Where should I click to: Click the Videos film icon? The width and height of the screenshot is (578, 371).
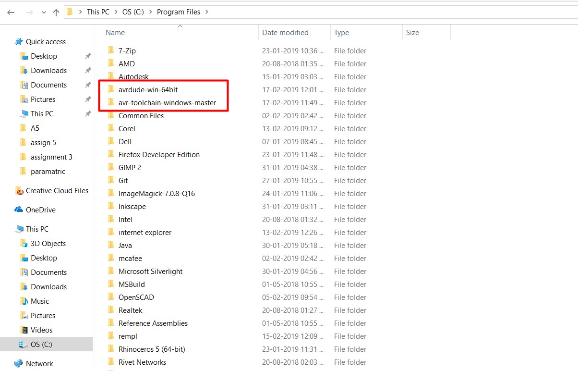point(24,330)
